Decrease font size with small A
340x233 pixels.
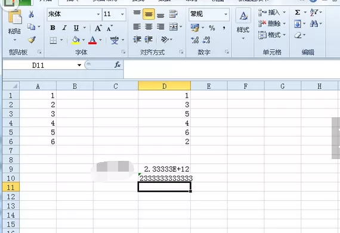pyautogui.click(x=110, y=28)
